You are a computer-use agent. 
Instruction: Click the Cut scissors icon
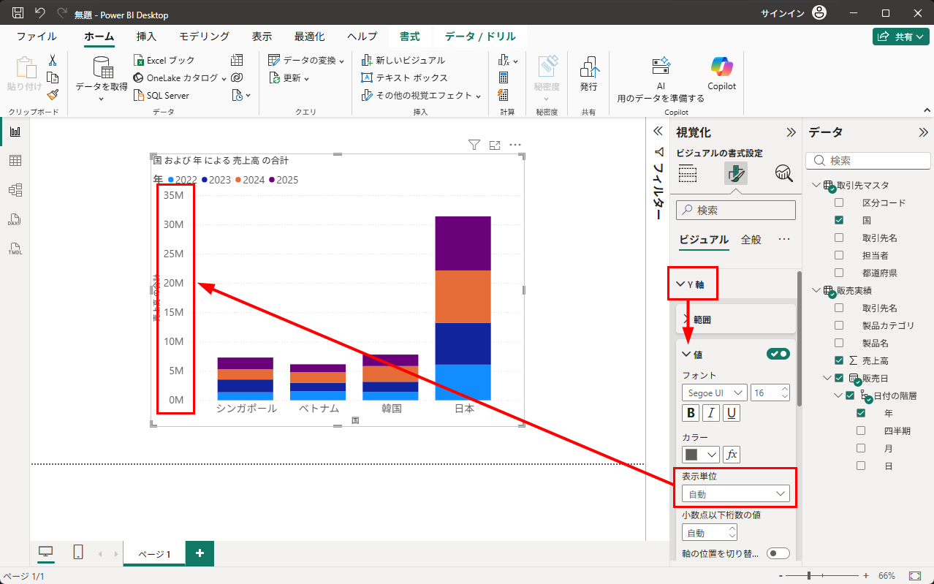(x=53, y=61)
